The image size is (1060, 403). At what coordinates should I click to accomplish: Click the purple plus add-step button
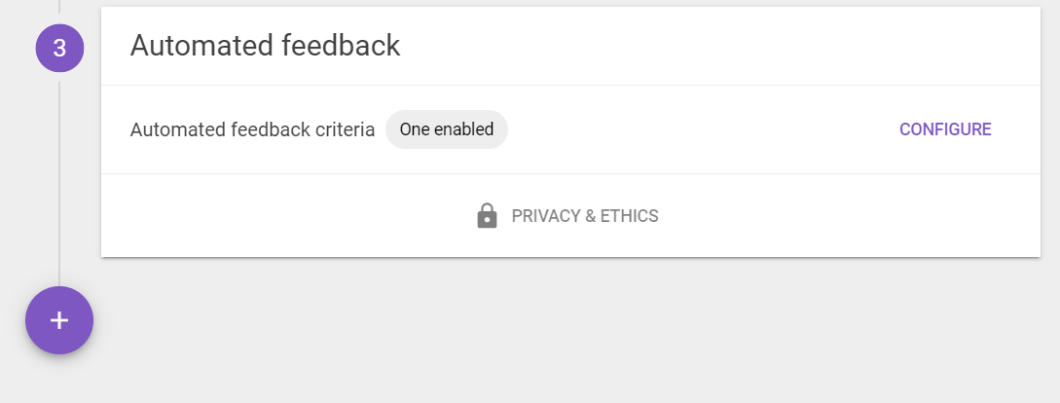pyautogui.click(x=59, y=320)
